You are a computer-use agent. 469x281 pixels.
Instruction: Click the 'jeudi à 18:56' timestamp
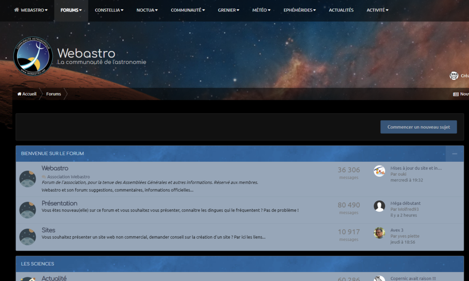[402, 242]
